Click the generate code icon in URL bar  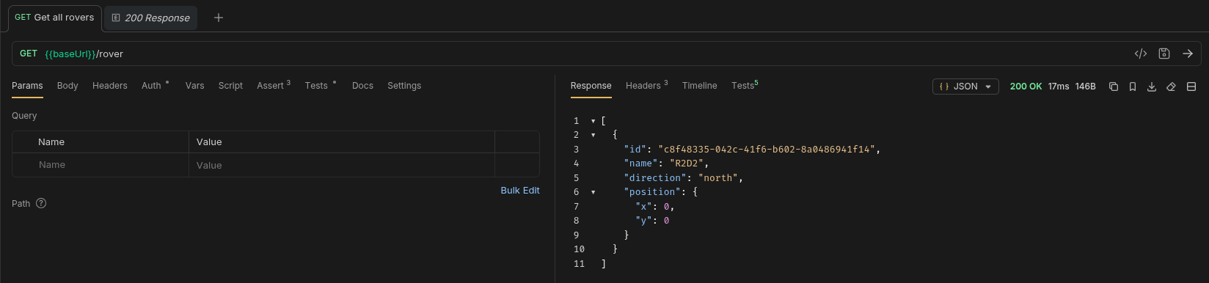pos(1141,54)
